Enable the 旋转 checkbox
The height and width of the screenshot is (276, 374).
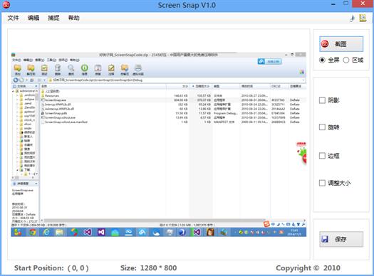tap(322, 127)
